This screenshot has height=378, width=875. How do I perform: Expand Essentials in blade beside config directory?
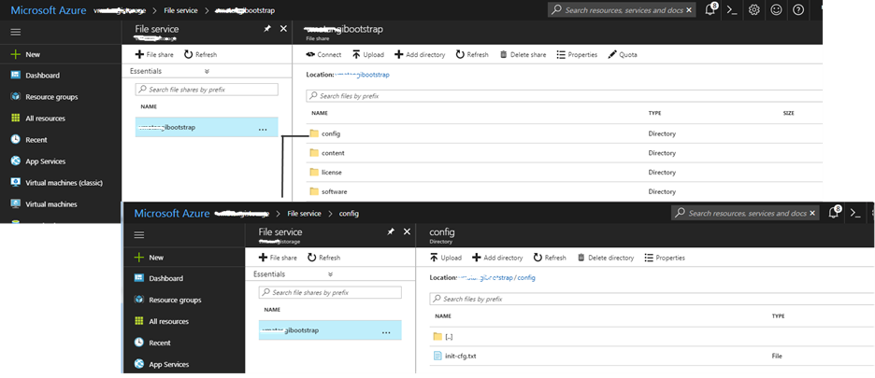pyautogui.click(x=329, y=274)
